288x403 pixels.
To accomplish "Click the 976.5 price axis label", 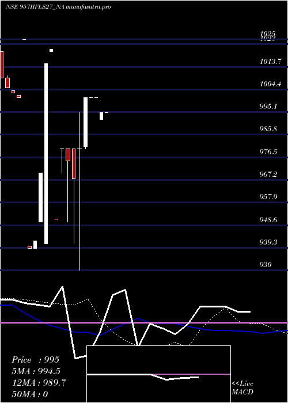I will coord(268,151).
